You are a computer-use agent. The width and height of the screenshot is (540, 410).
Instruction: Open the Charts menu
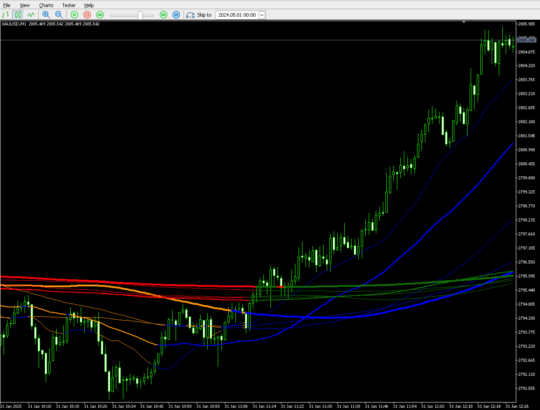(46, 5)
